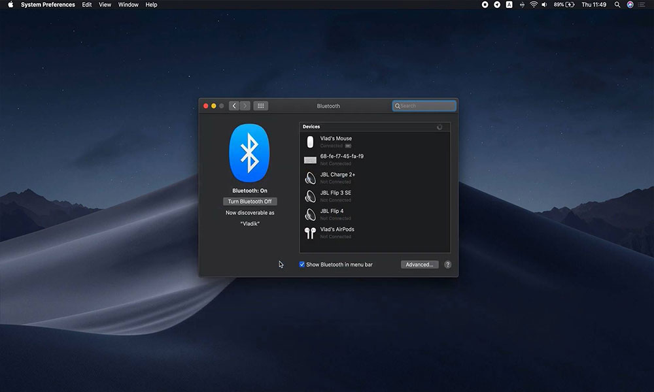Image resolution: width=654 pixels, height=392 pixels.
Task: Minimize Bluetooth window yellow button
Action: point(214,106)
